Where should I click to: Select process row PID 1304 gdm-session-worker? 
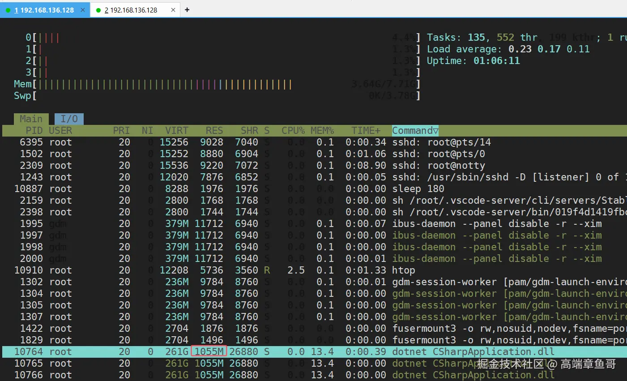pos(315,294)
